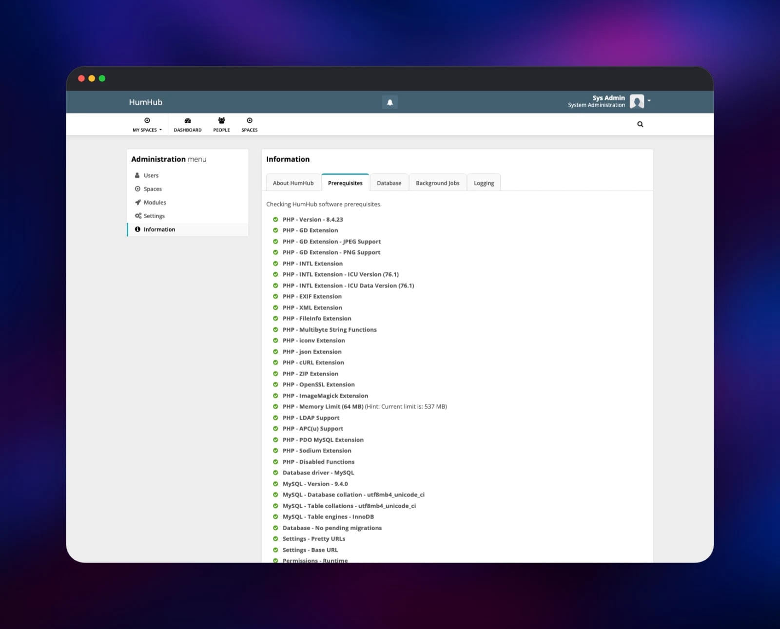Click check icon beside XML Extension
Image resolution: width=780 pixels, height=629 pixels.
pos(275,308)
